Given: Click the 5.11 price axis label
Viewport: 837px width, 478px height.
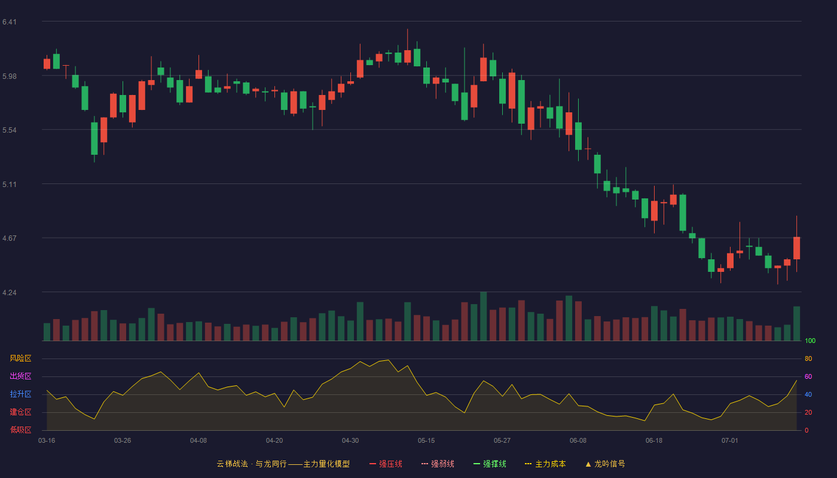Looking at the screenshot, I should point(10,185).
